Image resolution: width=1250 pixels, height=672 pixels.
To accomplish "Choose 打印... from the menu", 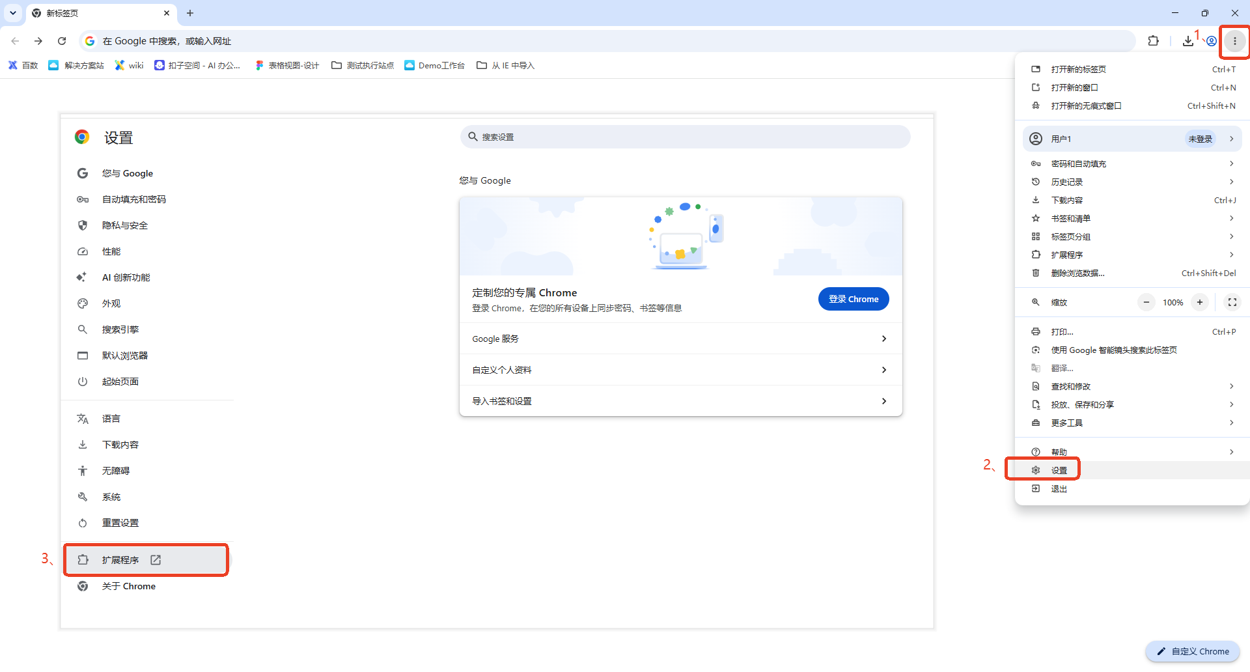I will (1132, 331).
